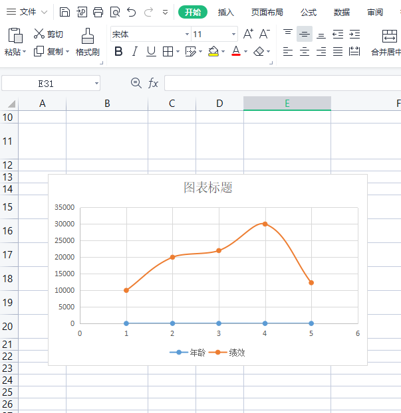The height and width of the screenshot is (413, 401).
Task: Set bottom vertical alignment
Action: 321,35
